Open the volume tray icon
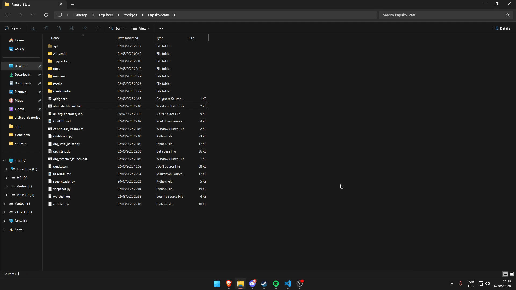The height and width of the screenshot is (290, 516). point(488,284)
